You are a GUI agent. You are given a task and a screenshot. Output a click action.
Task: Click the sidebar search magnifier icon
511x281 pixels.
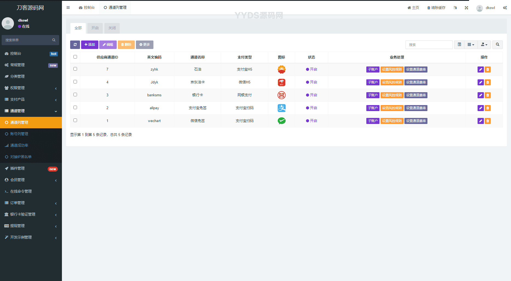pyautogui.click(x=54, y=40)
